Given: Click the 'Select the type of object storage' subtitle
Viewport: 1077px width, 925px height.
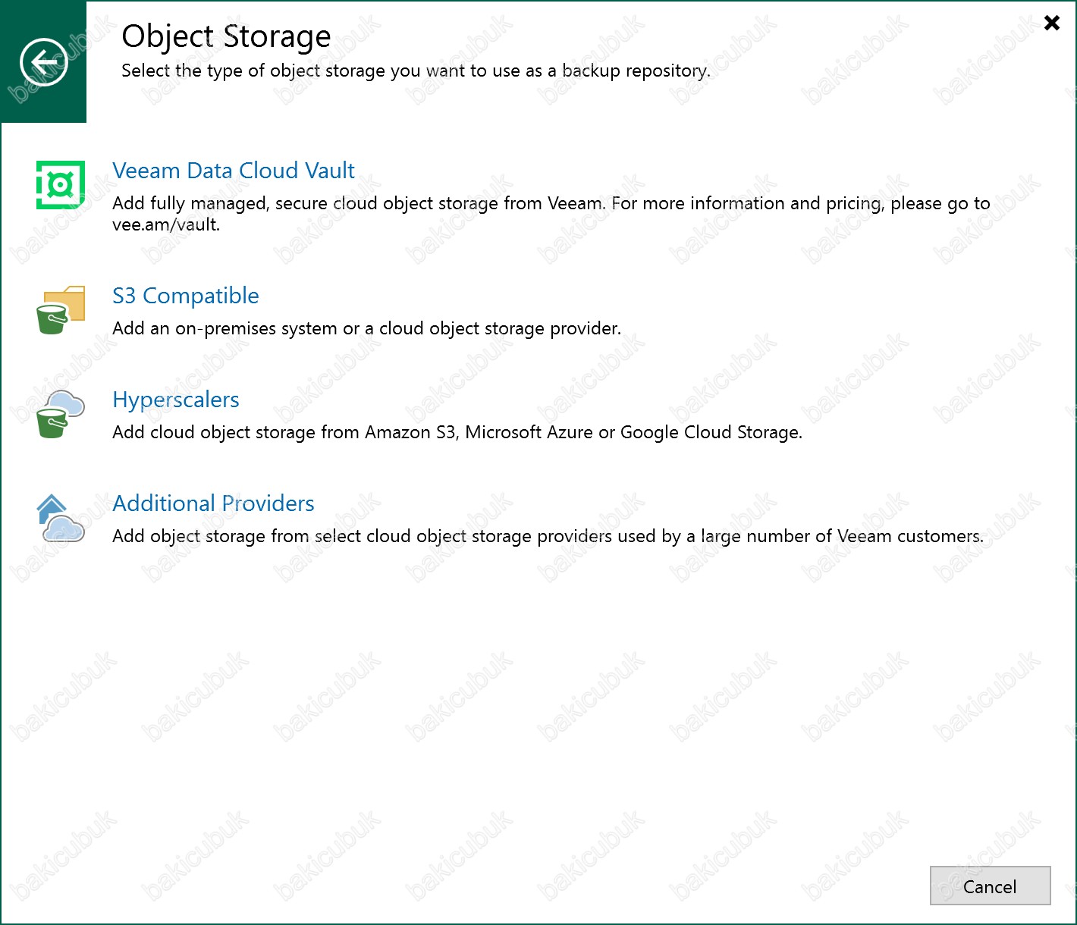Looking at the screenshot, I should tap(416, 71).
